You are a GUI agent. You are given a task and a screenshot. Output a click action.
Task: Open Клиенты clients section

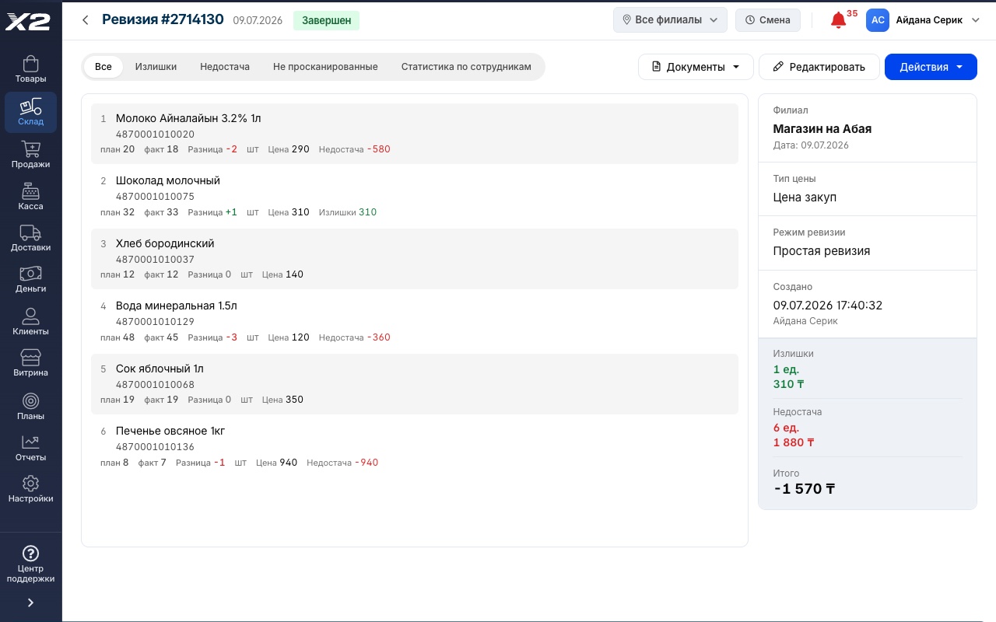click(x=30, y=321)
